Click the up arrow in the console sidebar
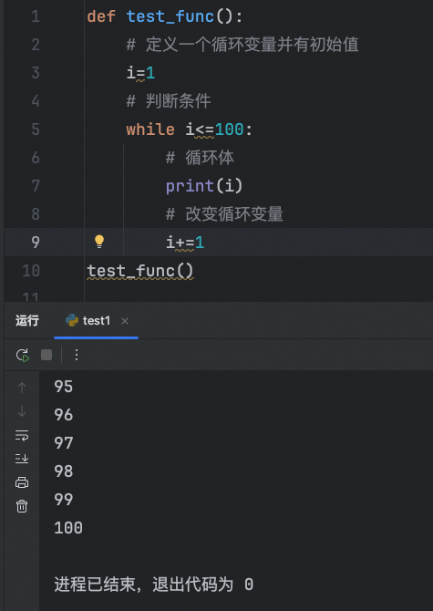This screenshot has width=433, height=611. click(x=22, y=388)
